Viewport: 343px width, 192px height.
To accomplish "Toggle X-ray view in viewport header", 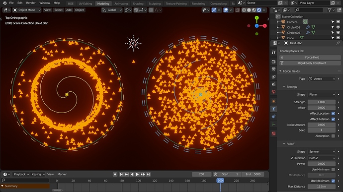I will click(237, 10).
